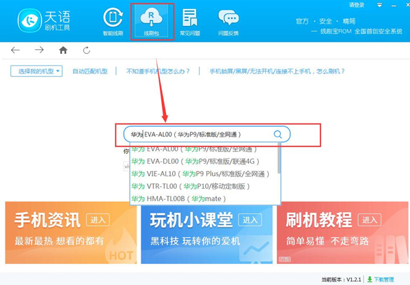410x285 pixels.
Task: Enter the 手机资讯 section button
Action: coord(98,219)
